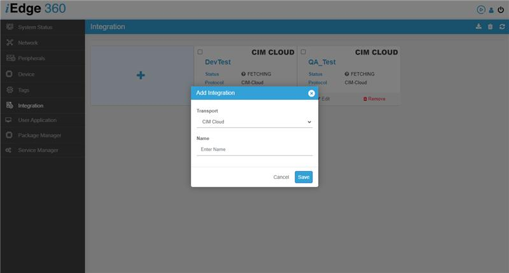Go to Package Manager in sidebar
509x273 pixels.
[x=39, y=135]
